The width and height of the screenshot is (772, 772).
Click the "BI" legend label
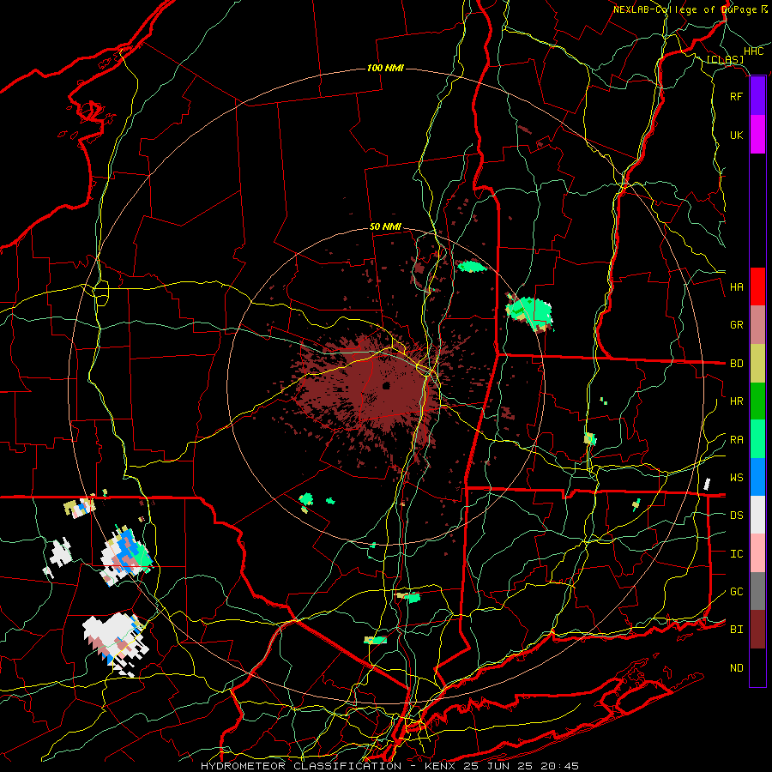[737, 630]
